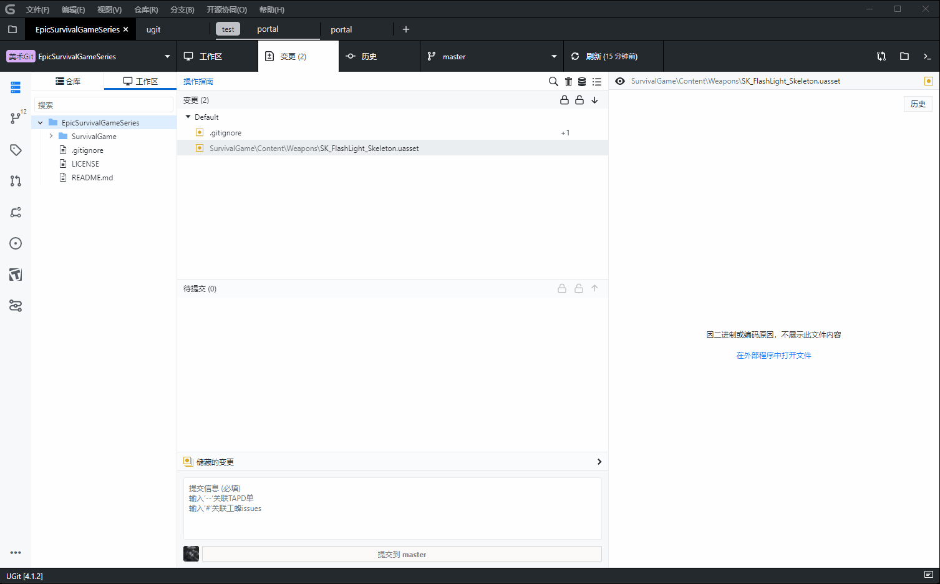Click the commit message input field
The width and height of the screenshot is (940, 584).
coord(392,509)
